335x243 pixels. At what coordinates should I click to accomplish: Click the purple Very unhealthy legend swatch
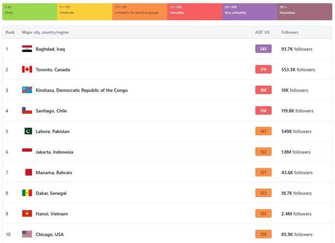point(250,12)
